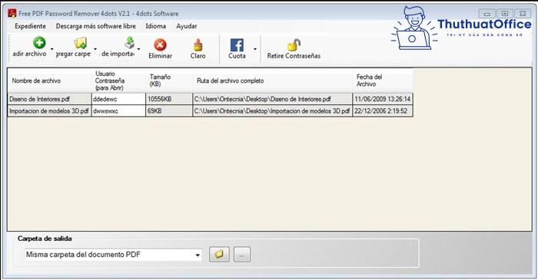
Task: Open Descarga más software libre menu
Action: (x=96, y=26)
